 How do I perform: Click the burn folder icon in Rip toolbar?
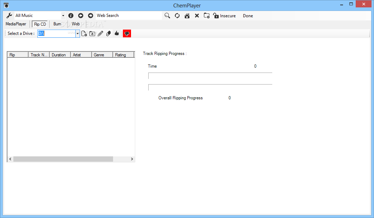pyautogui.click(x=92, y=33)
